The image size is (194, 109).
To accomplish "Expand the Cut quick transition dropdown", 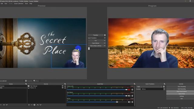I will [x=105, y=41].
